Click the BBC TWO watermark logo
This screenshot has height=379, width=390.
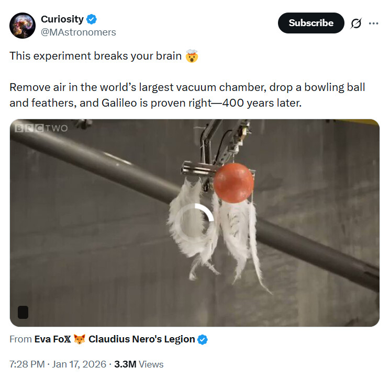click(41, 129)
